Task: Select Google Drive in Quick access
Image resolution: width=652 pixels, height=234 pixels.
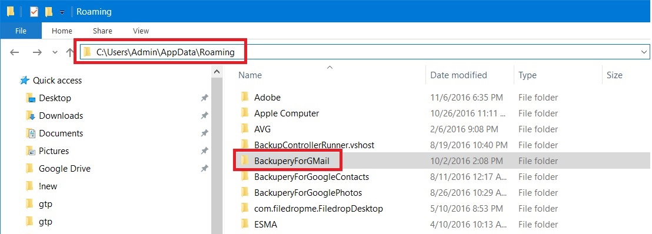Action: pos(65,168)
